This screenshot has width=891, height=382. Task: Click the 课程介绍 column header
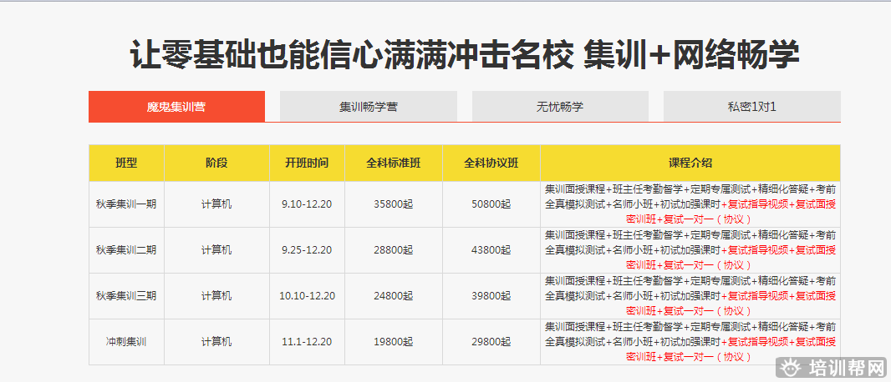point(690,163)
